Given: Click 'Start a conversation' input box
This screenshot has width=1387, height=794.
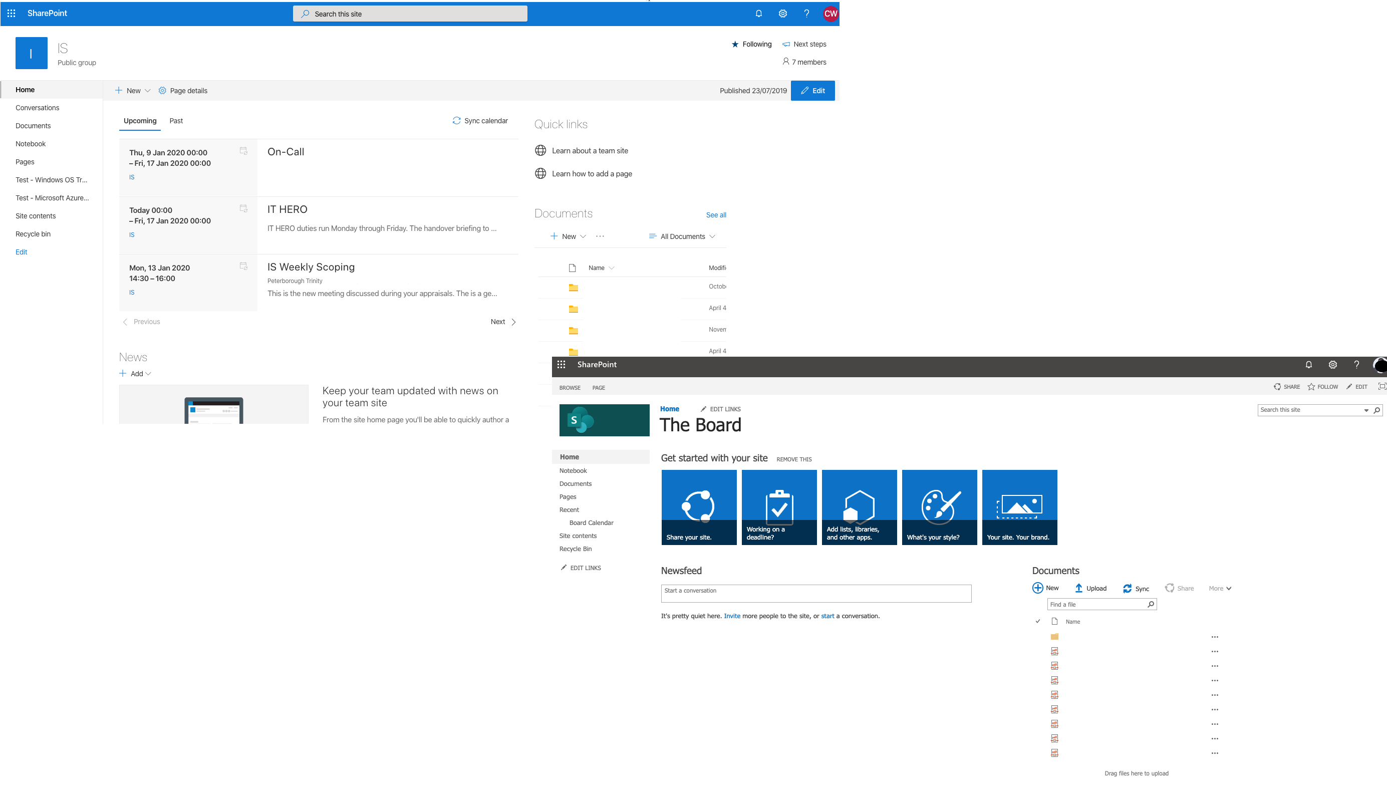Looking at the screenshot, I should click(815, 593).
